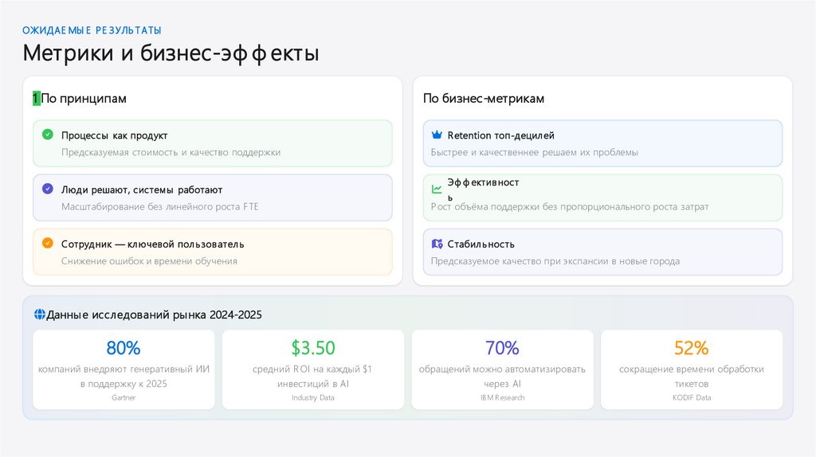Click the crown icon next to Retention топ-децилей
This screenshot has width=816, height=457.
[437, 135]
